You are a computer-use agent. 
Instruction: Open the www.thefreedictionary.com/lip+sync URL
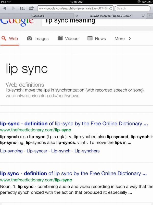pos(36,180)
